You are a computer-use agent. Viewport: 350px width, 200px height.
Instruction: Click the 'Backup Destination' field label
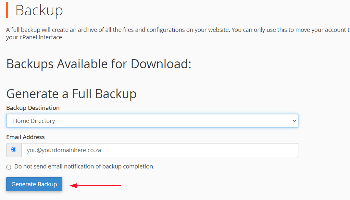pyautogui.click(x=33, y=108)
